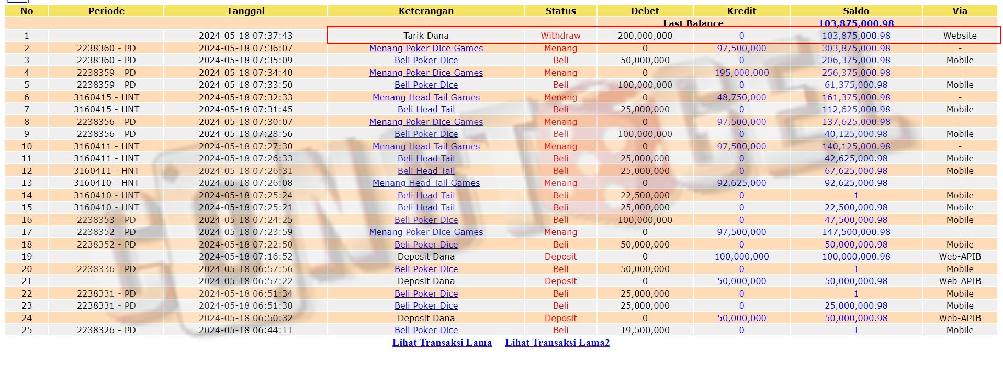Click Menang Head Tail Games in row 6
The image size is (1003, 365).
pyautogui.click(x=426, y=97)
